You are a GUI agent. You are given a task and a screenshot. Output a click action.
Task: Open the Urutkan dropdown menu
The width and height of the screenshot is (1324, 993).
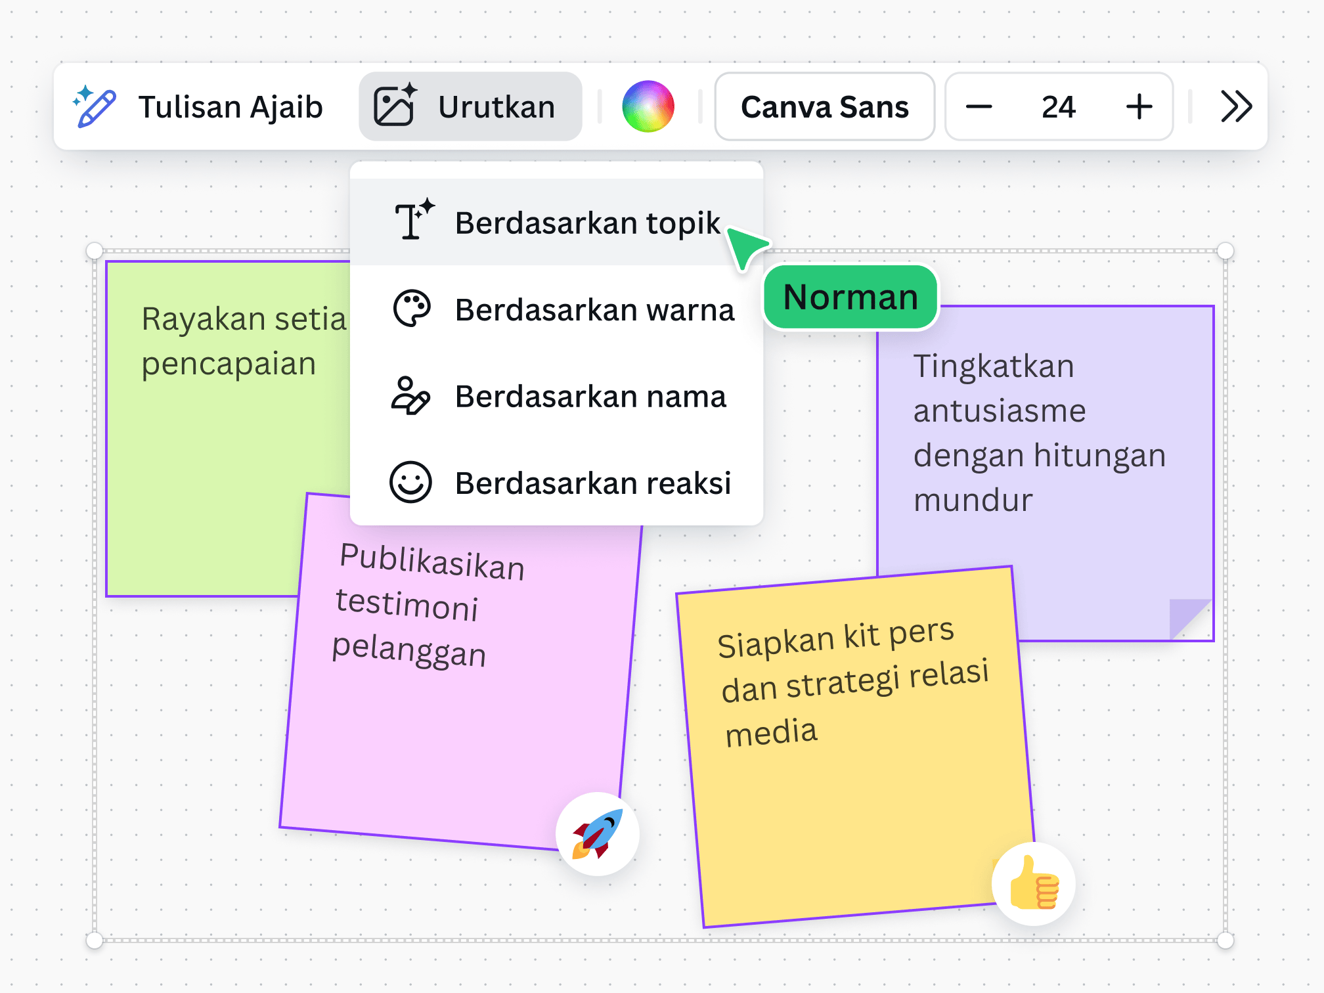click(x=470, y=106)
